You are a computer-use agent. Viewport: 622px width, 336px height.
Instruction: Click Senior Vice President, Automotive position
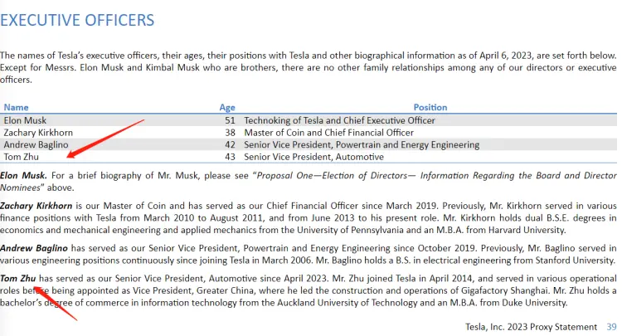point(314,157)
